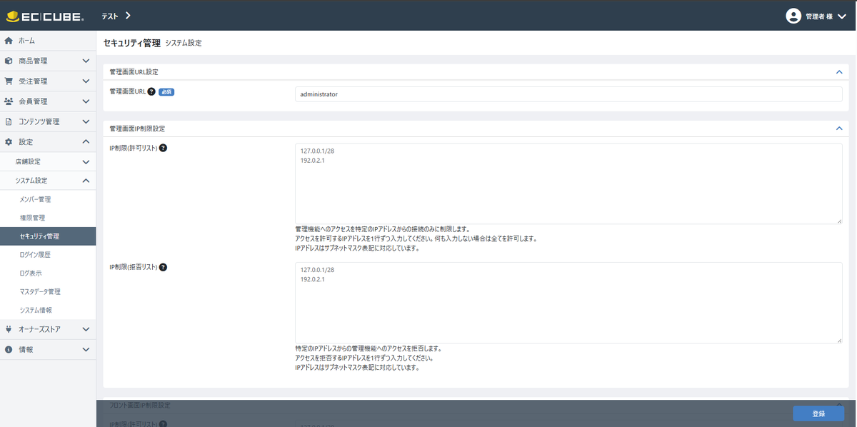Collapse the 設定 menu chevron
The height and width of the screenshot is (427, 857).
[x=86, y=142]
